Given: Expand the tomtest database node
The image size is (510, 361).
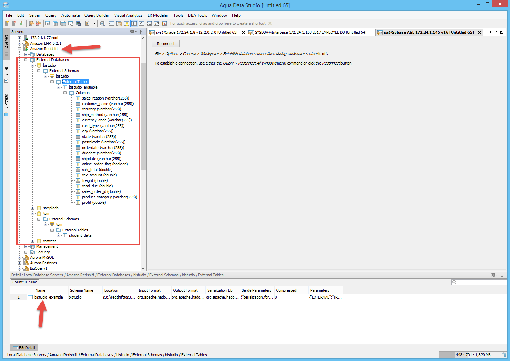Looking at the screenshot, I should tap(33, 241).
